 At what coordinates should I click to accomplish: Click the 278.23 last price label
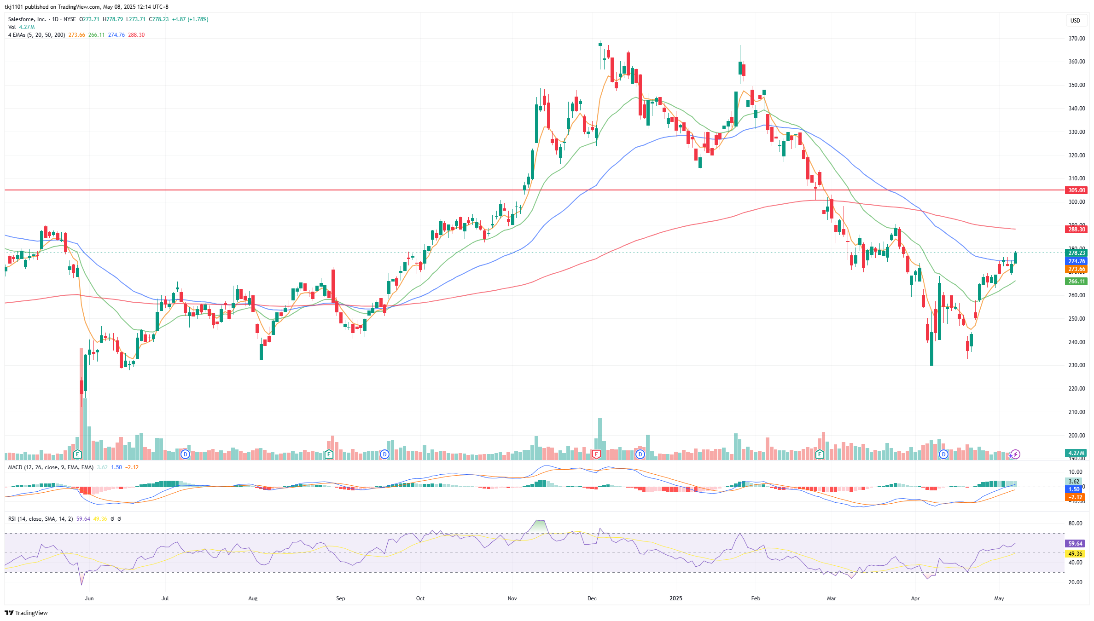click(x=1077, y=253)
